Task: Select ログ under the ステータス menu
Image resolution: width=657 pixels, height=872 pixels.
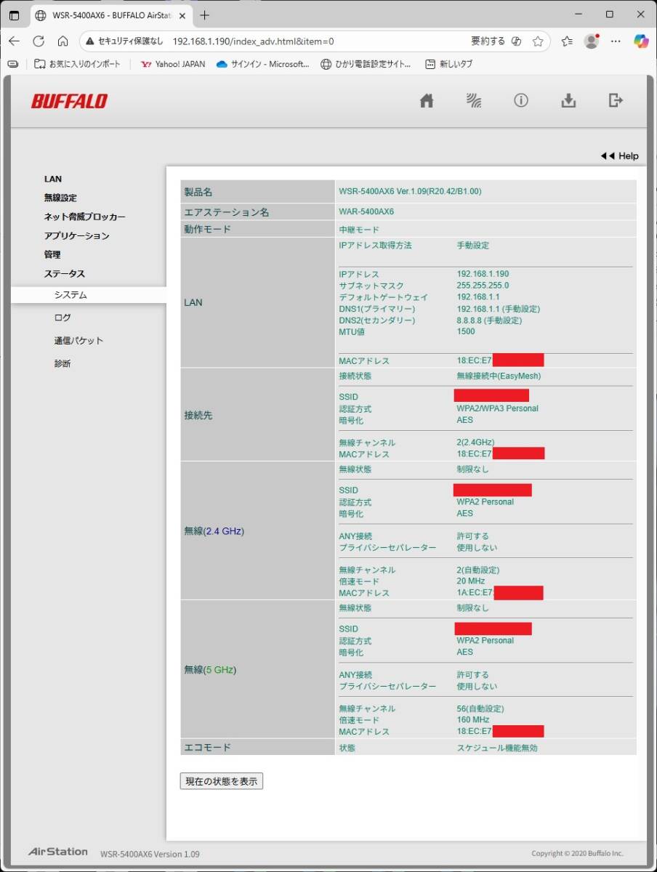Action: pyautogui.click(x=62, y=317)
